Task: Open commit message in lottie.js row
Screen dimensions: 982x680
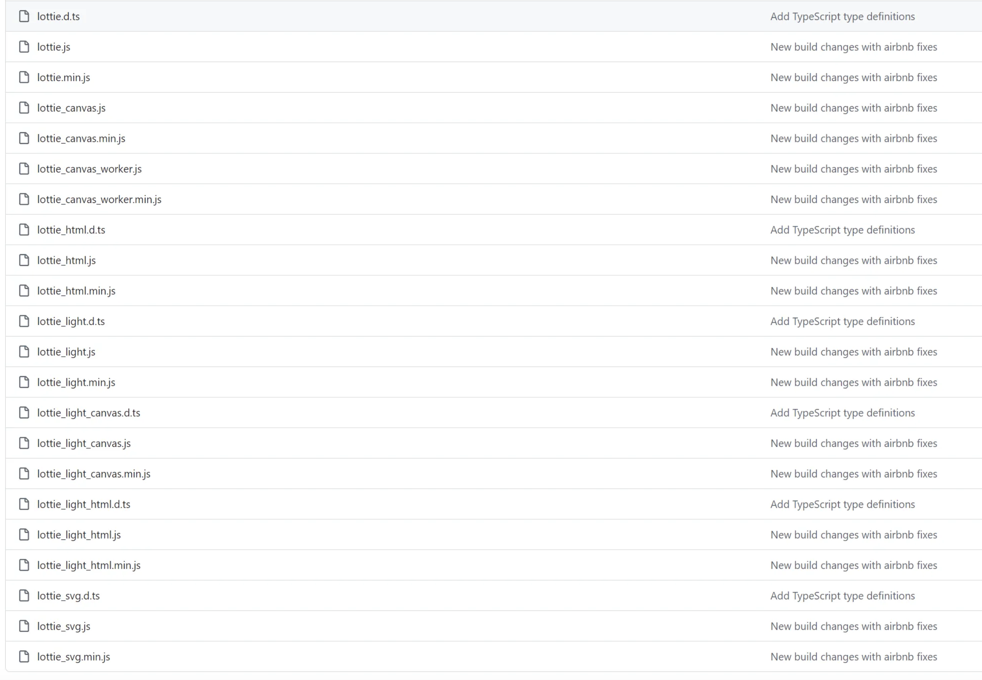Action: [853, 47]
